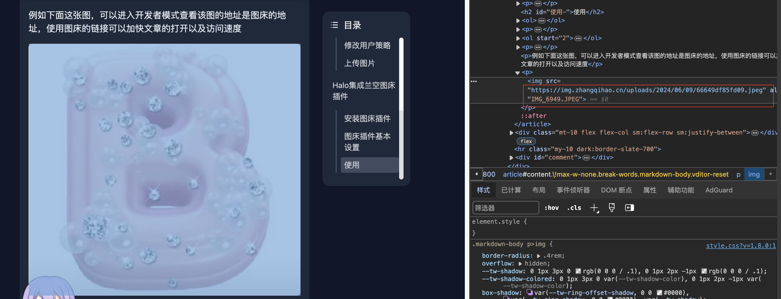Click the .4rem border-radius value
Screen dimensions: 781x299
tap(553, 256)
